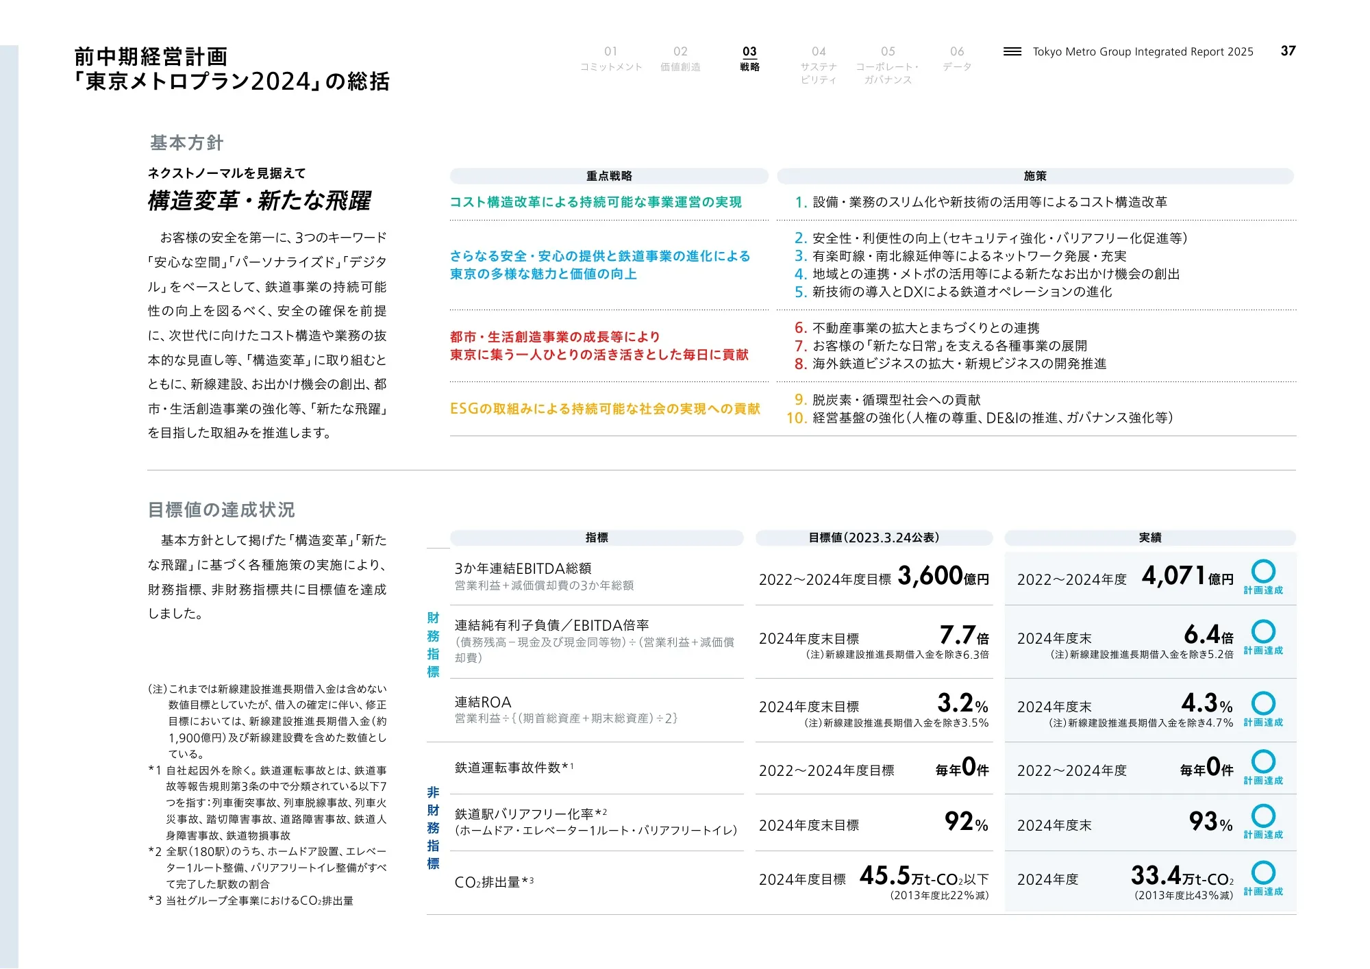This screenshot has width=1370, height=969.
Task: Click the page title 前中期経営計画
Action: [151, 56]
